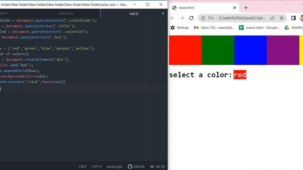Open the Google Drive ANARUL bookmark
This screenshot has height=170, width=303.
coord(294,27)
